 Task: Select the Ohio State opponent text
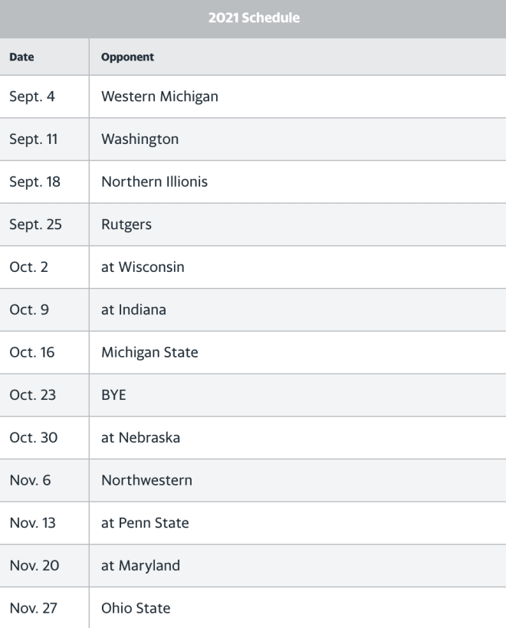pos(136,608)
